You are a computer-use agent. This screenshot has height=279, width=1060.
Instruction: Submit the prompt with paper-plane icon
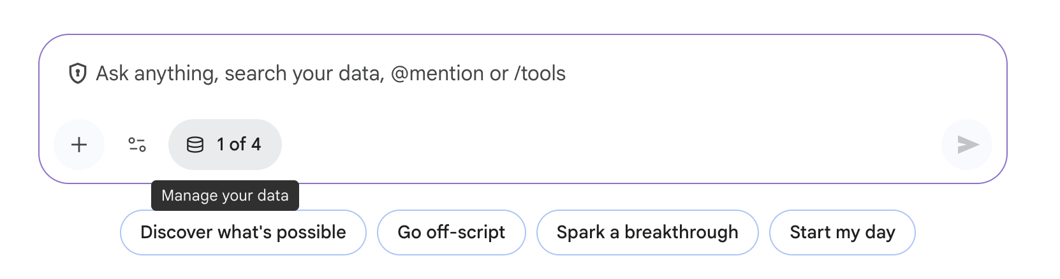[x=967, y=145]
